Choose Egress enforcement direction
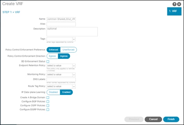Screen dimensions: 184x125 [52, 56]
